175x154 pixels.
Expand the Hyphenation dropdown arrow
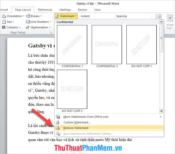(50, 27)
